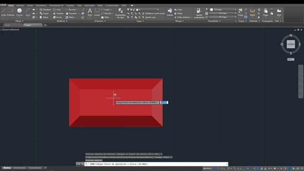Screen dimensions: 304x171
Task: Expand the Anotación panel
Action: coord(100,21)
